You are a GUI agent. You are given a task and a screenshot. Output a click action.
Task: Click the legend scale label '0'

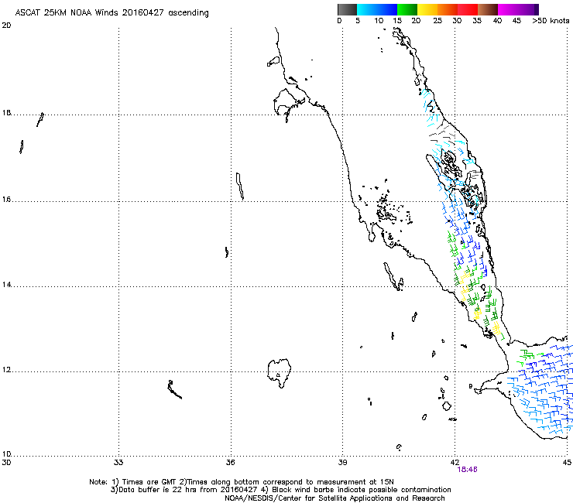coord(339,21)
